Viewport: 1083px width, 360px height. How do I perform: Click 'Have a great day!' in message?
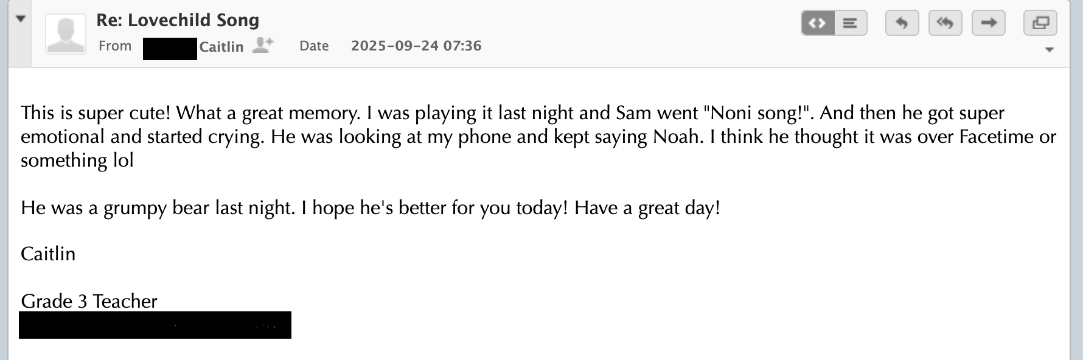point(647,208)
